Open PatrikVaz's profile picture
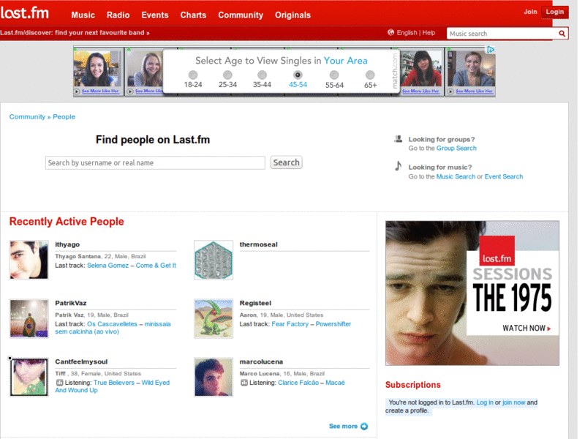Image resolution: width=585 pixels, height=439 pixels. pos(29,318)
